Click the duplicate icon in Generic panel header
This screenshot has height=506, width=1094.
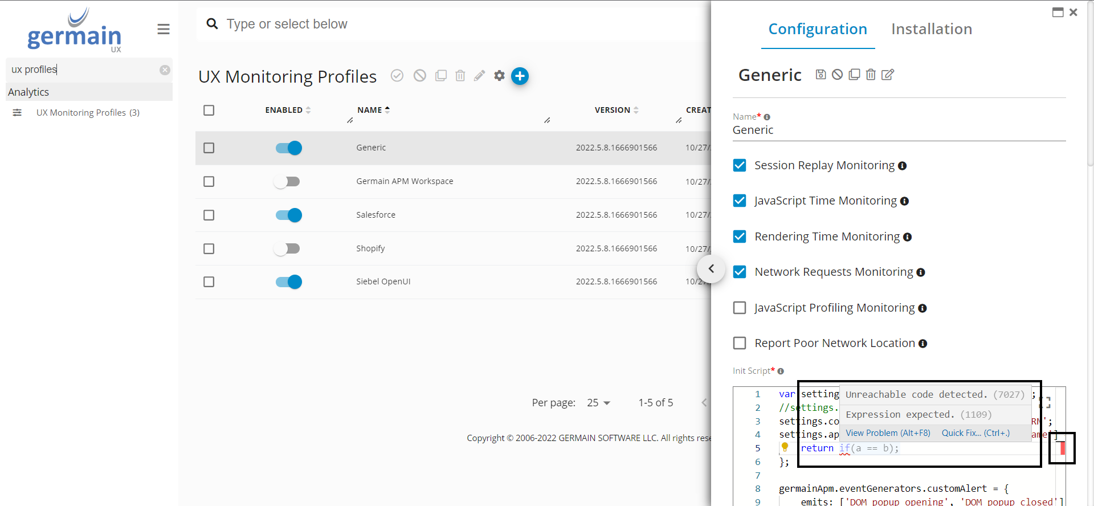click(x=854, y=75)
